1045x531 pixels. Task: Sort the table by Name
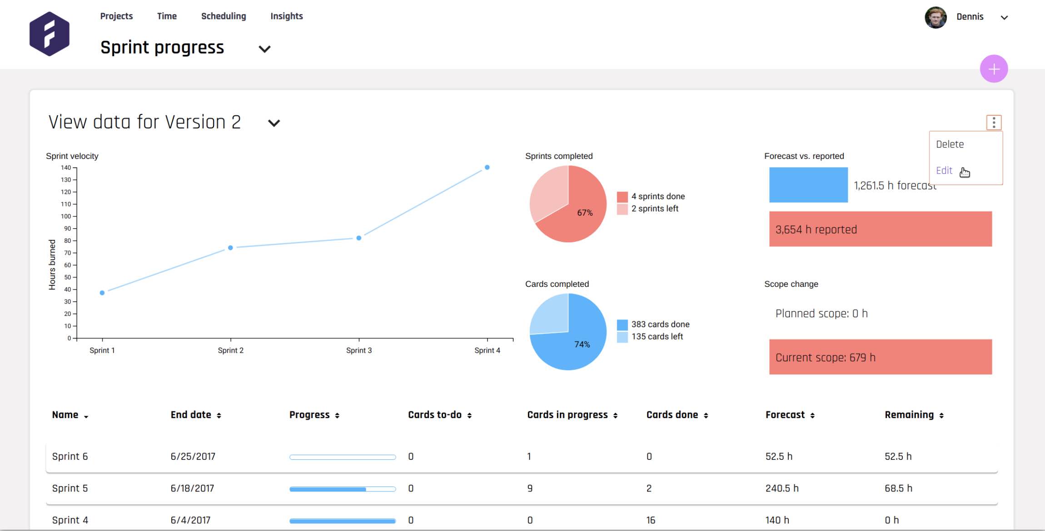(x=69, y=414)
